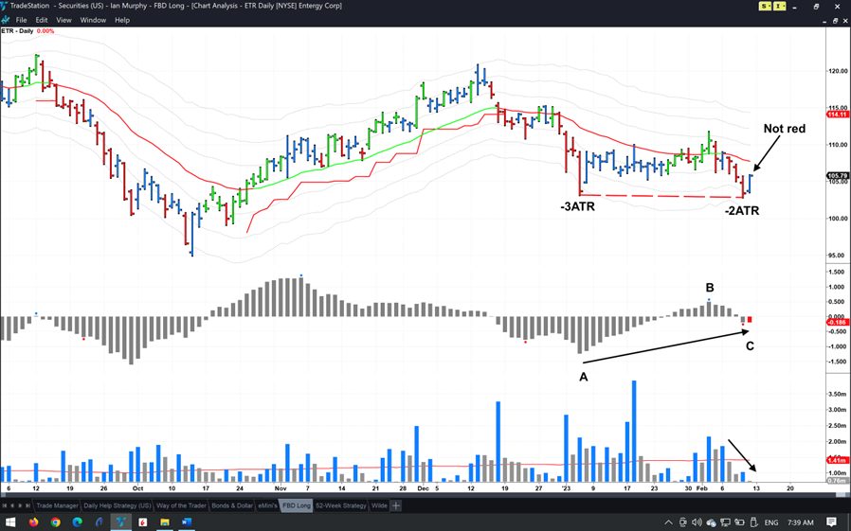Jump to last workspace tab arrow
851x531 pixels.
[27, 505]
